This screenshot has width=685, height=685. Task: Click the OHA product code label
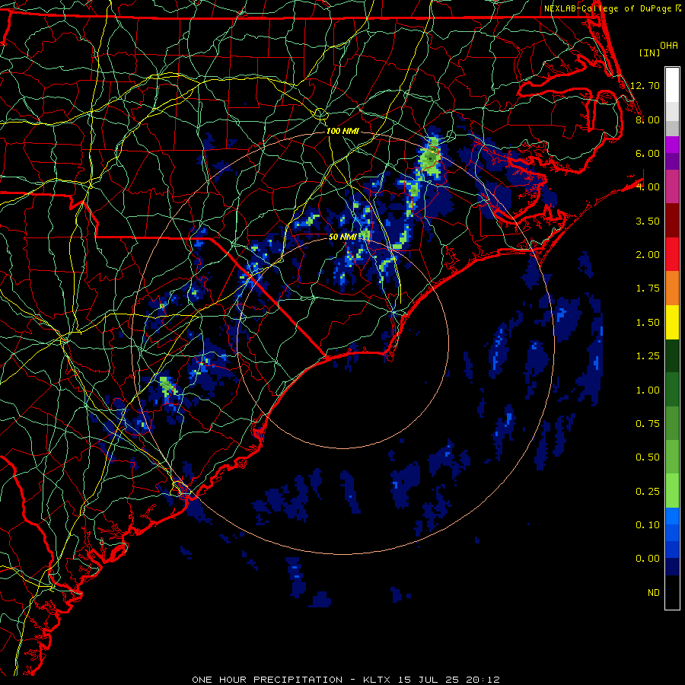(669, 46)
